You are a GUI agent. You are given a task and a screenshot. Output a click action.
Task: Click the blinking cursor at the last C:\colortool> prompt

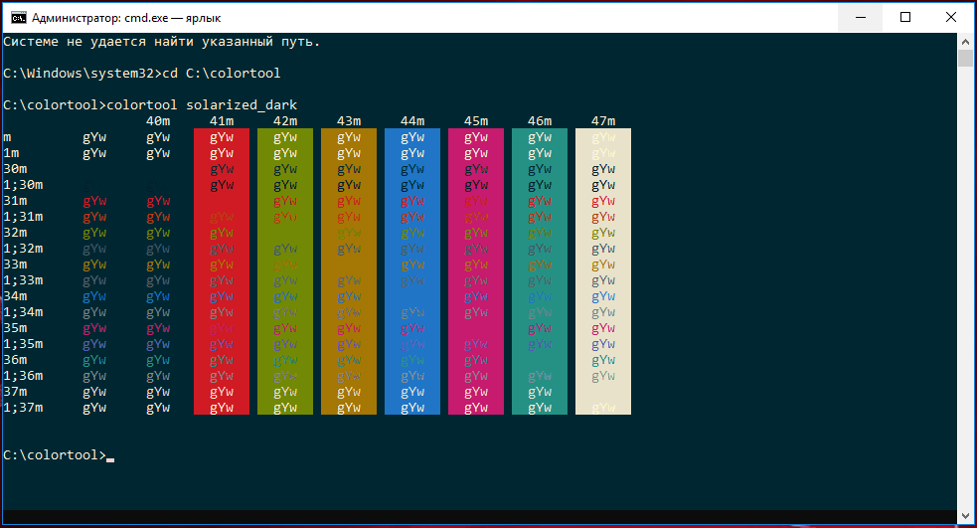pos(110,460)
